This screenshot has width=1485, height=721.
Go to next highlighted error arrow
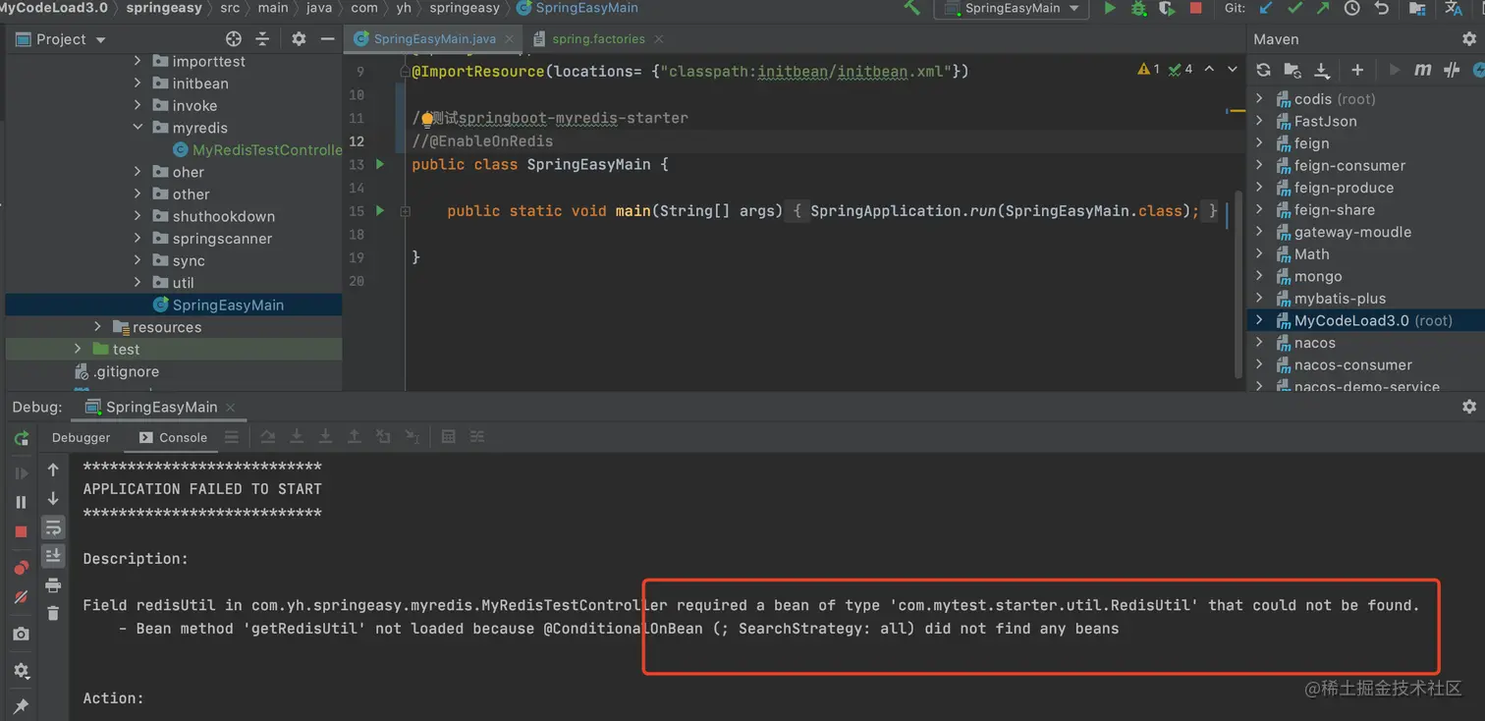[x=1233, y=70]
